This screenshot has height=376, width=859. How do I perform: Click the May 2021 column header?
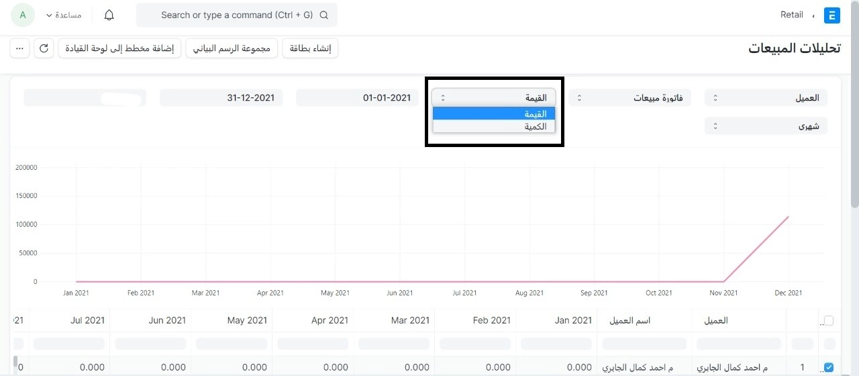coord(232,320)
